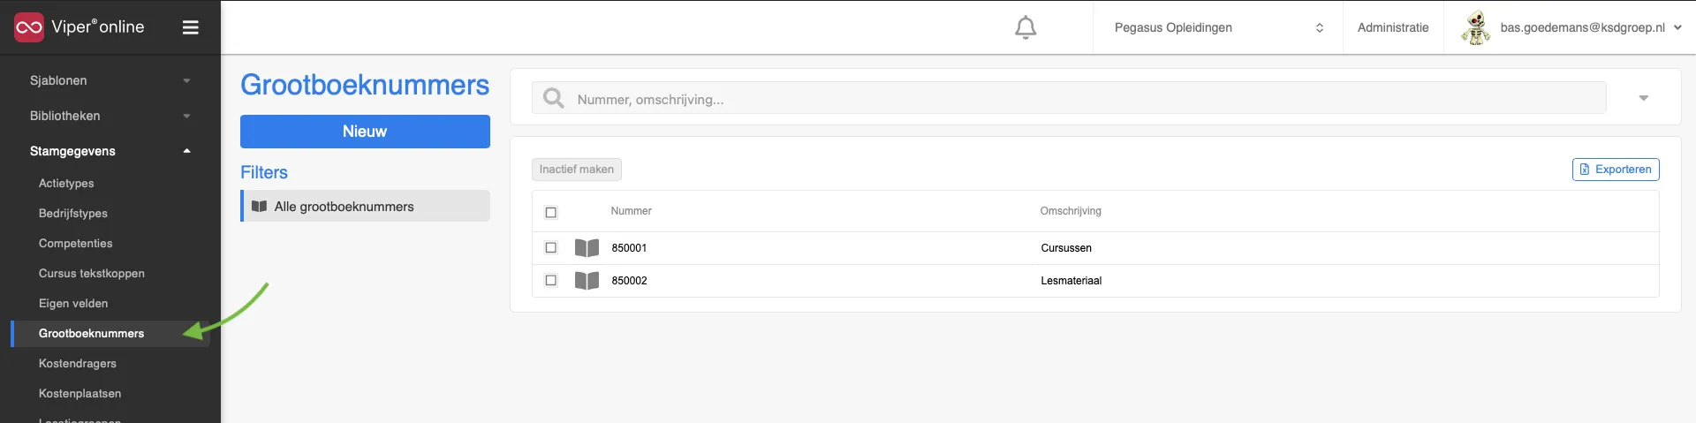
Task: Click the search magnifier icon
Action: point(554,98)
